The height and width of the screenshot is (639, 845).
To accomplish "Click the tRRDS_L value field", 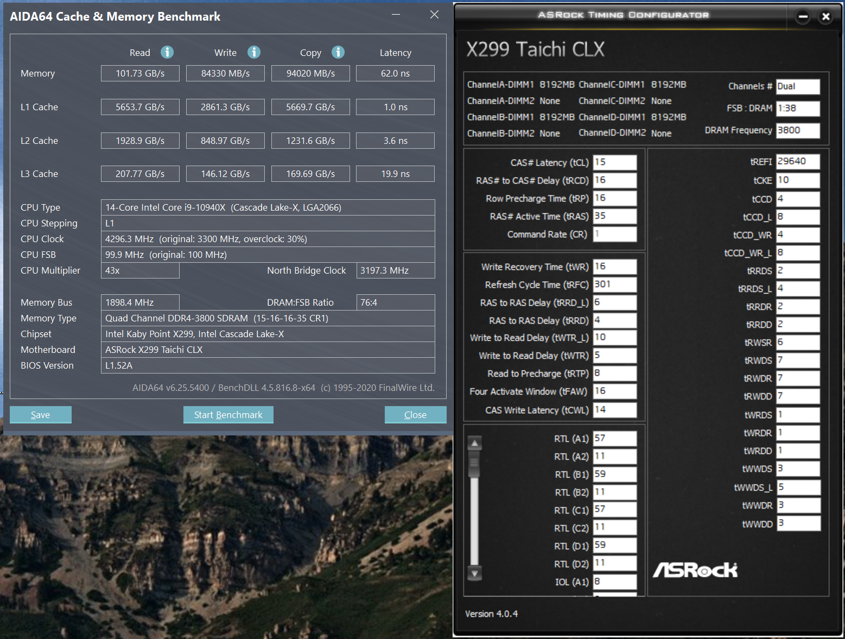I will pos(798,289).
